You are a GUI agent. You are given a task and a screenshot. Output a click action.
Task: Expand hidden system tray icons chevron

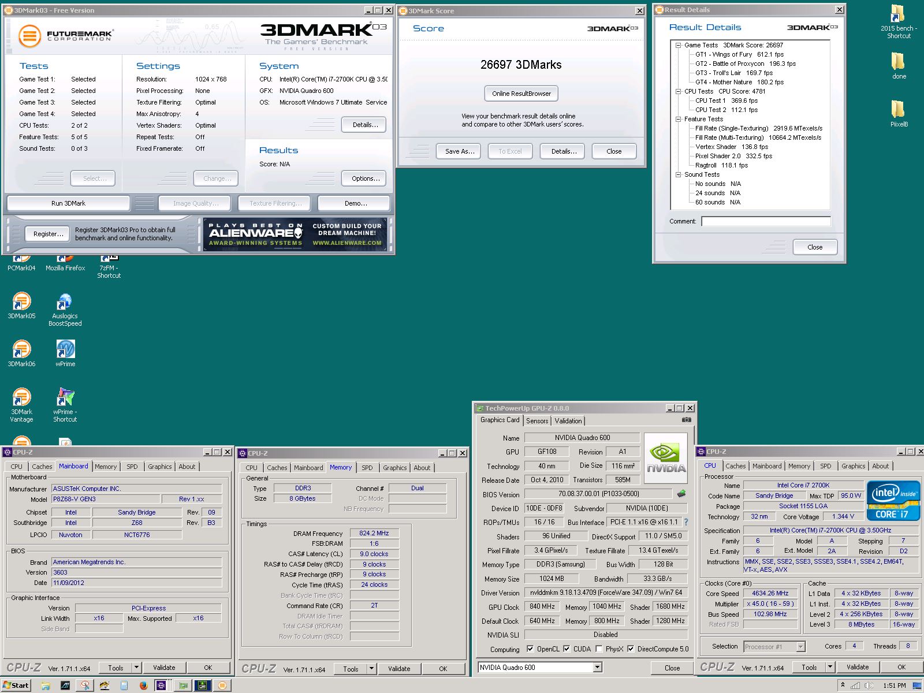coord(843,685)
